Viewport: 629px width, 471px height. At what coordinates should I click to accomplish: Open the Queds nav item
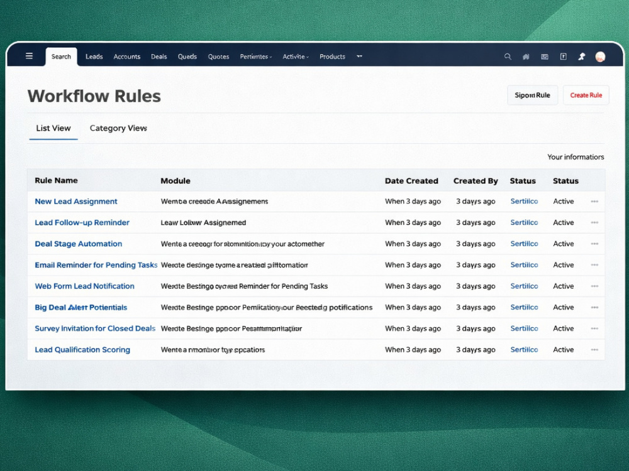pos(187,57)
